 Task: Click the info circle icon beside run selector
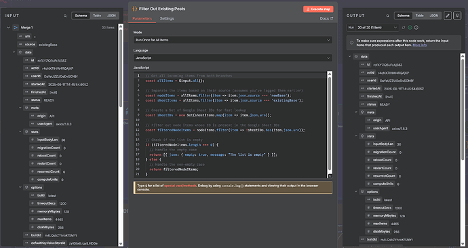tap(416, 27)
